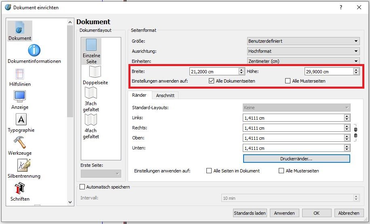Image resolution: width=370 pixels, height=224 pixels.
Task: Open the Anzeige monitor icon
Action: tap(20, 97)
